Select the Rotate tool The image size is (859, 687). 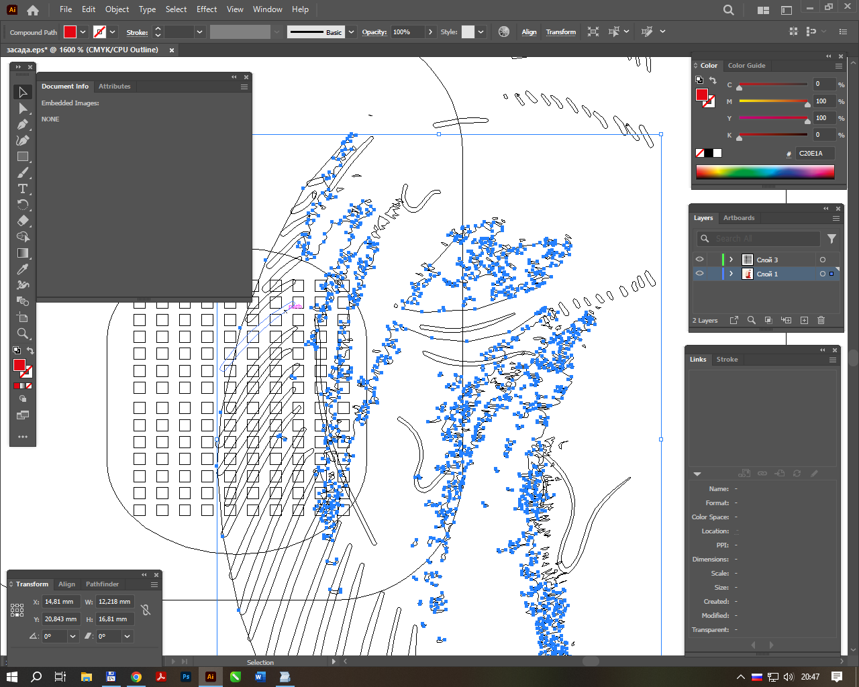23,205
